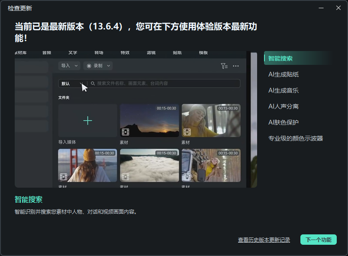This screenshot has height=256, width=348.
Task: Click the magnifier icon in the search bar
Action: pyautogui.click(x=93, y=82)
